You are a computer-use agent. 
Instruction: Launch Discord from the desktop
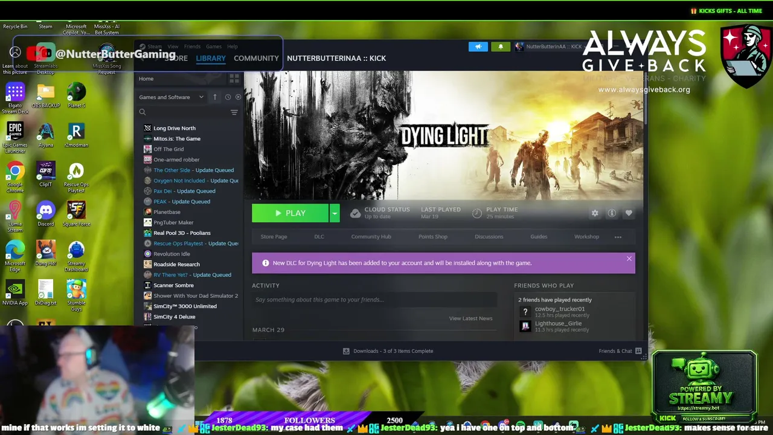[46, 214]
